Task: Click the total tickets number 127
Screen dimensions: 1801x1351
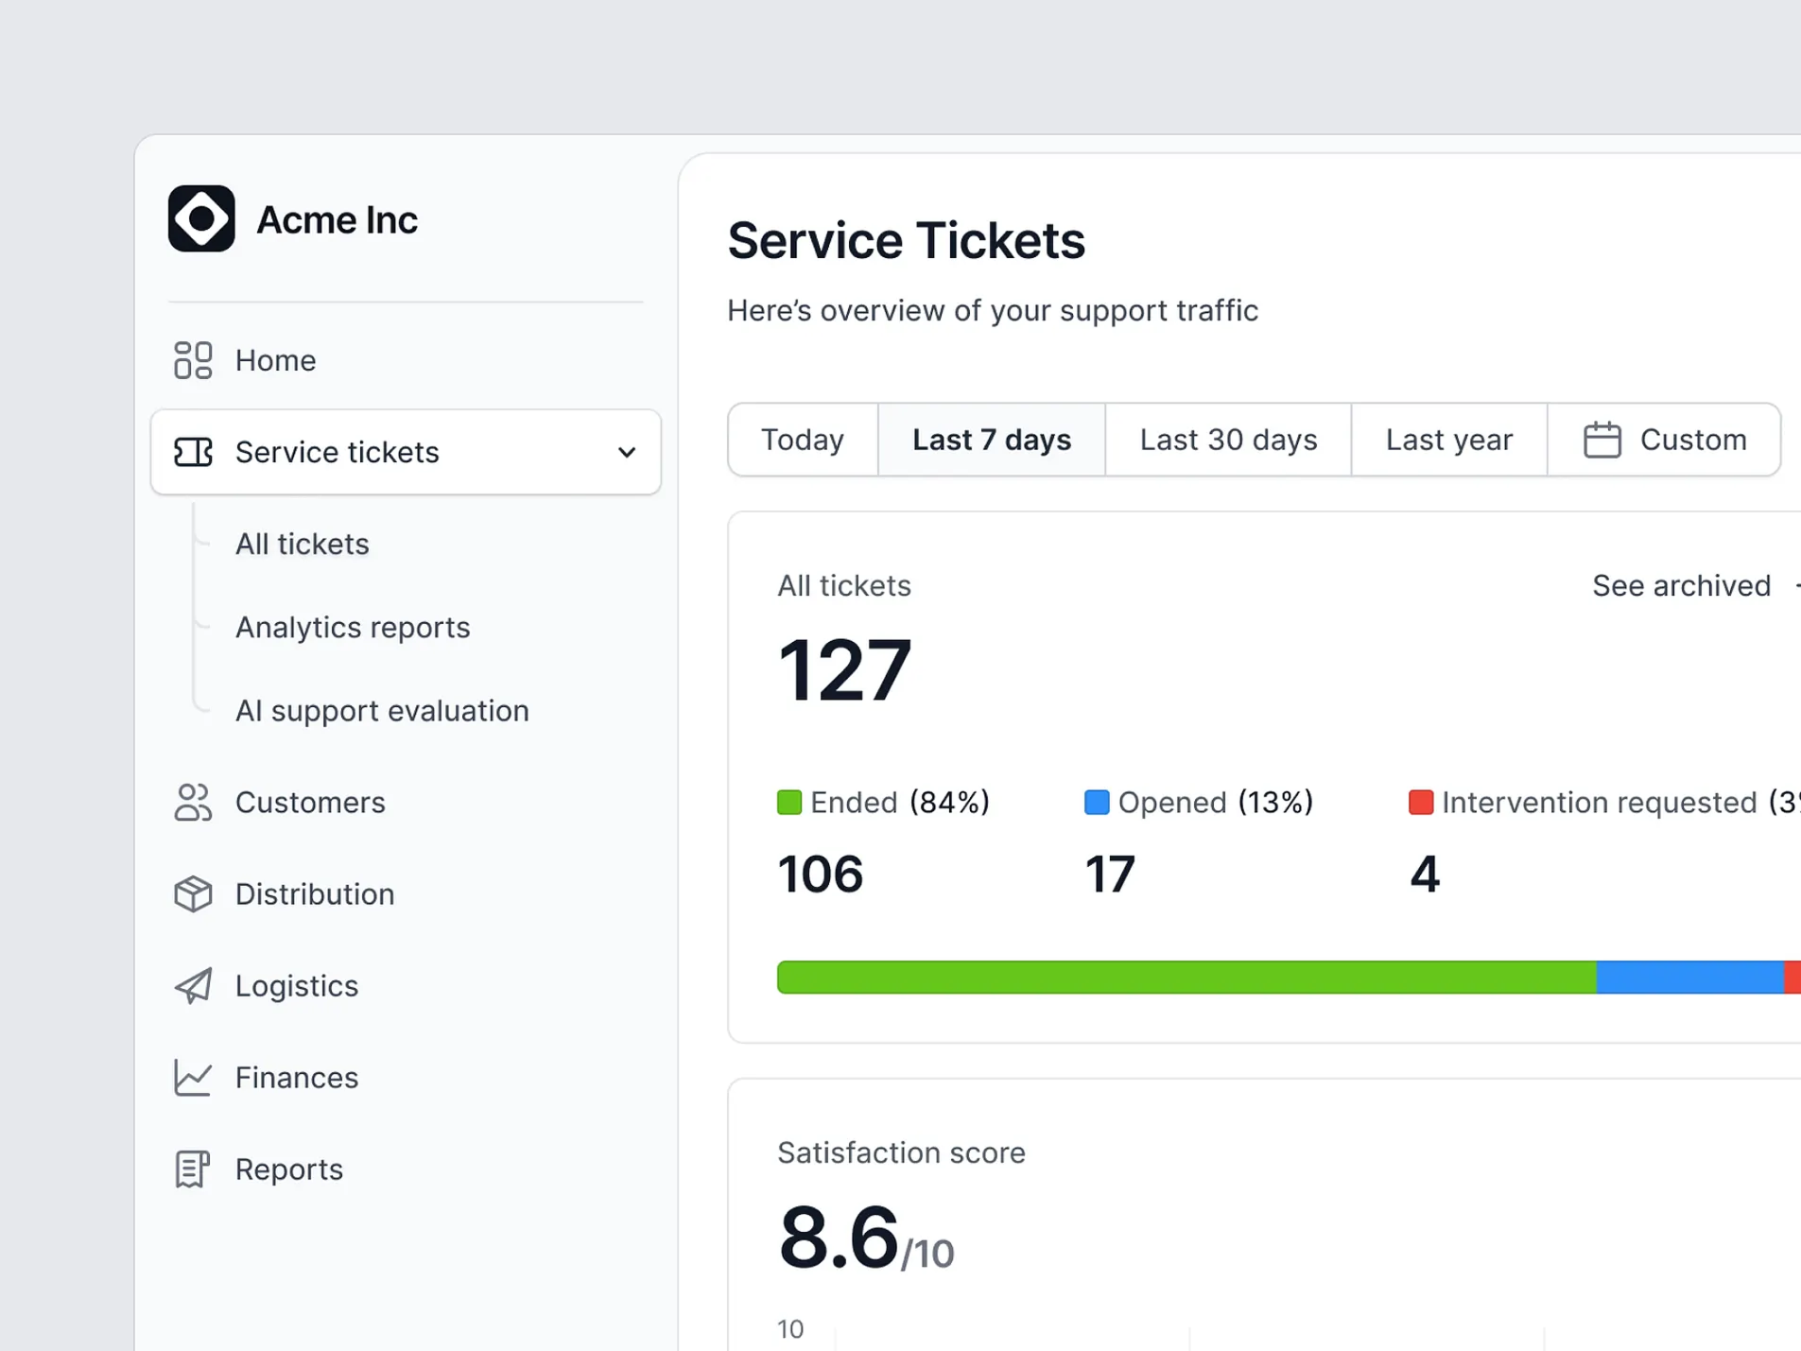Action: (x=844, y=669)
